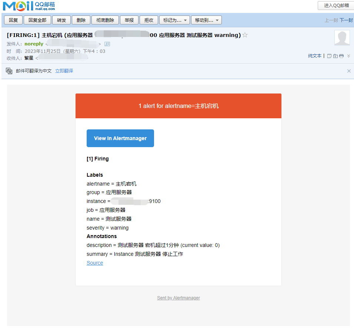Open the 移动到 dropdown
The image size is (354, 329).
tap(206, 20)
